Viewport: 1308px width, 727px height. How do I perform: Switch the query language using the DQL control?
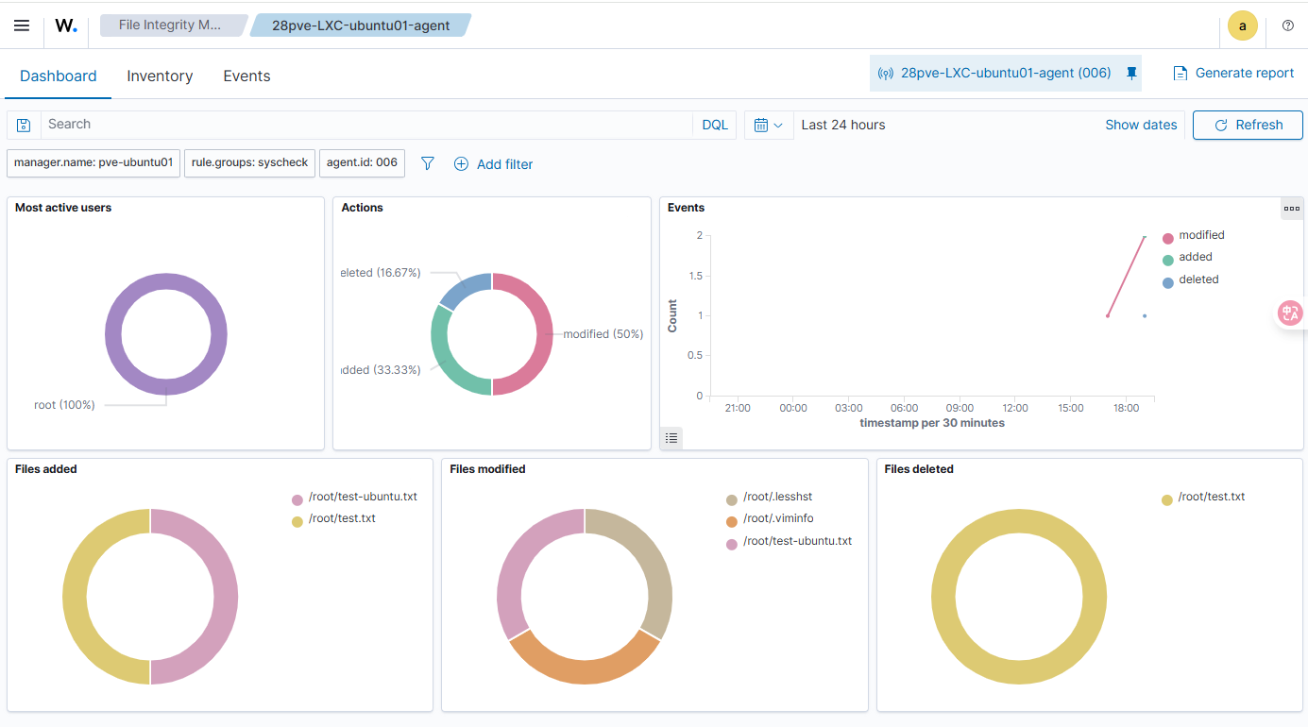(715, 124)
